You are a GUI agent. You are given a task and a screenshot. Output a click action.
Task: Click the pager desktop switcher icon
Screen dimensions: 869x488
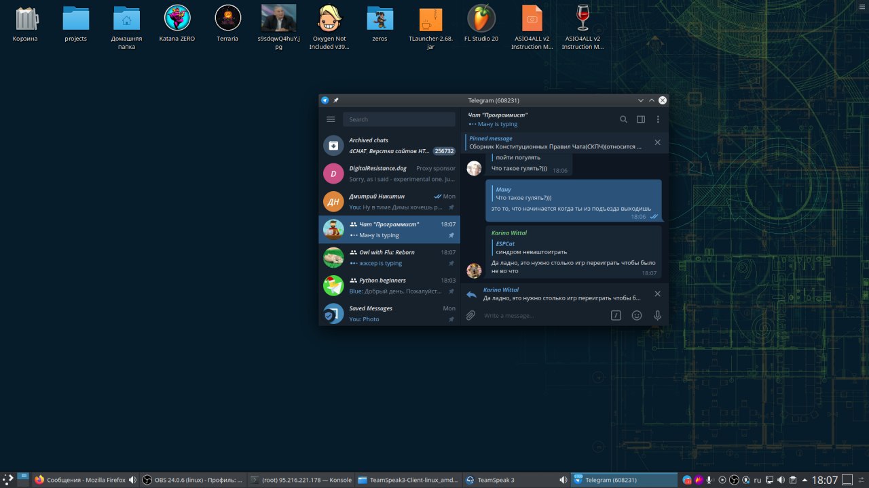22,480
